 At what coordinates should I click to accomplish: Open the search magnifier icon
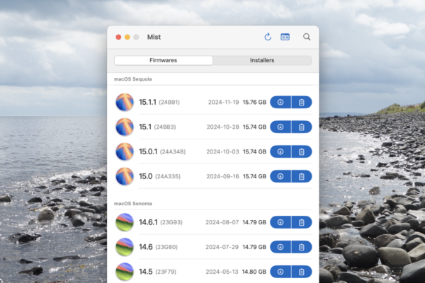tap(307, 37)
